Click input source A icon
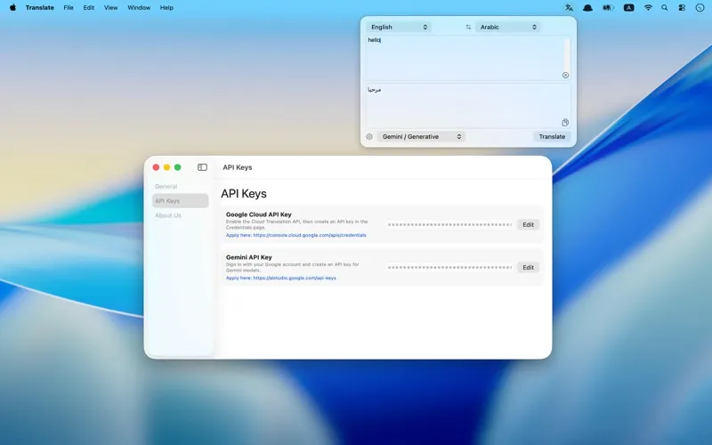The height and width of the screenshot is (445, 712). tap(629, 8)
